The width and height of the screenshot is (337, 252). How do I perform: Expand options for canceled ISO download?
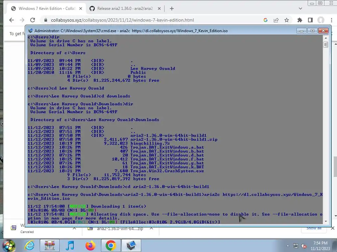(74, 228)
